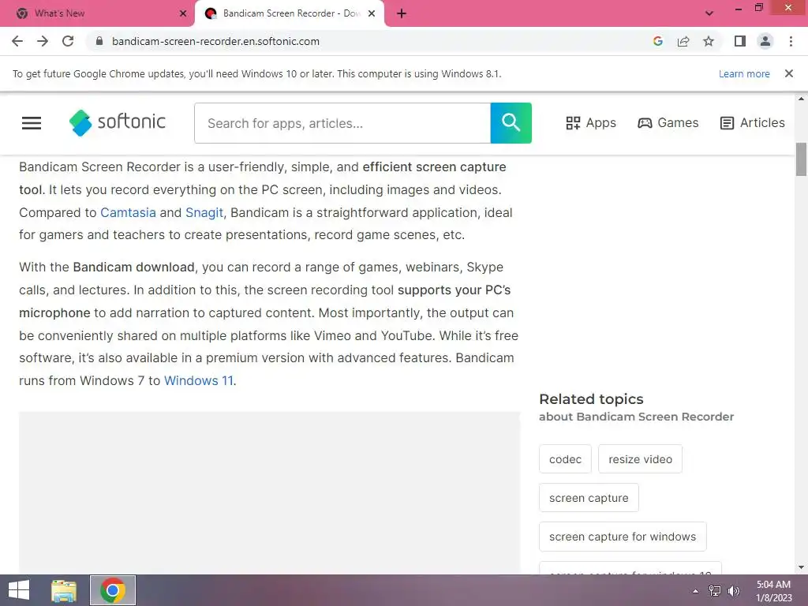808x606 pixels.
Task: Open the volume tray icon
Action: coord(734,590)
